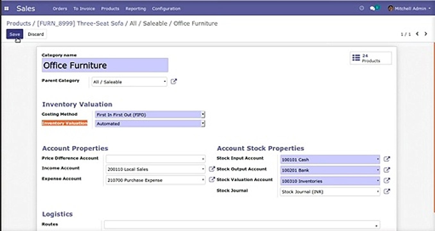Image resolution: width=435 pixels, height=231 pixels.
Task: Click the Sales app title
Action: (26, 9)
